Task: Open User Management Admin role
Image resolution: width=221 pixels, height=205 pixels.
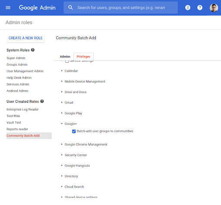Action: point(25,71)
